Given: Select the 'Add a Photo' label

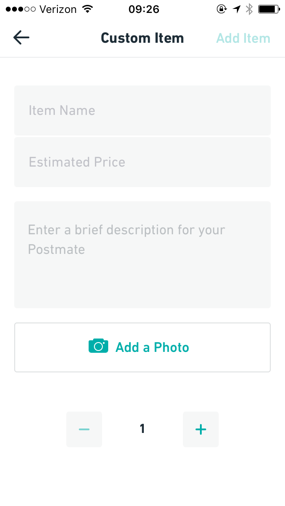Looking at the screenshot, I should point(152,347).
